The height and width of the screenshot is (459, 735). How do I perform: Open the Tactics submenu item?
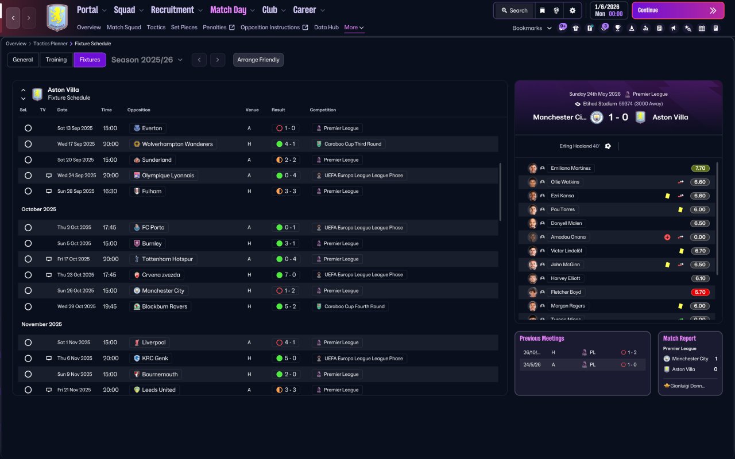click(156, 28)
